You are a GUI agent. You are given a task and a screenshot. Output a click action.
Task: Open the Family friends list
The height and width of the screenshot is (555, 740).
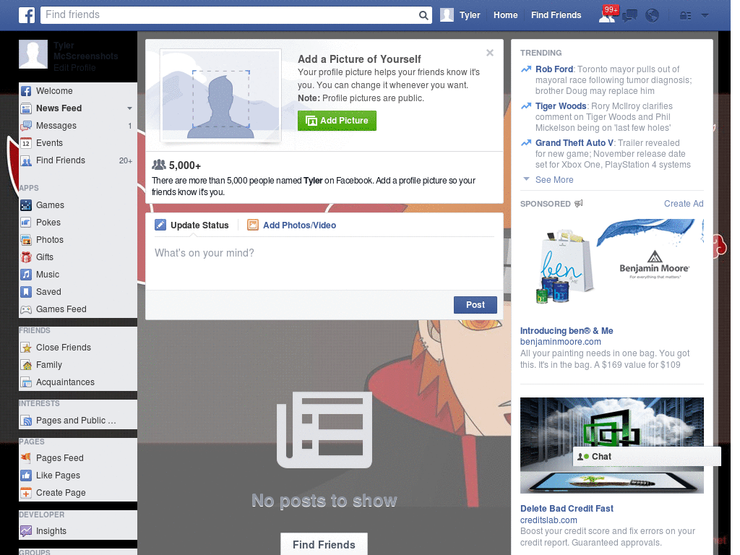click(x=78, y=365)
